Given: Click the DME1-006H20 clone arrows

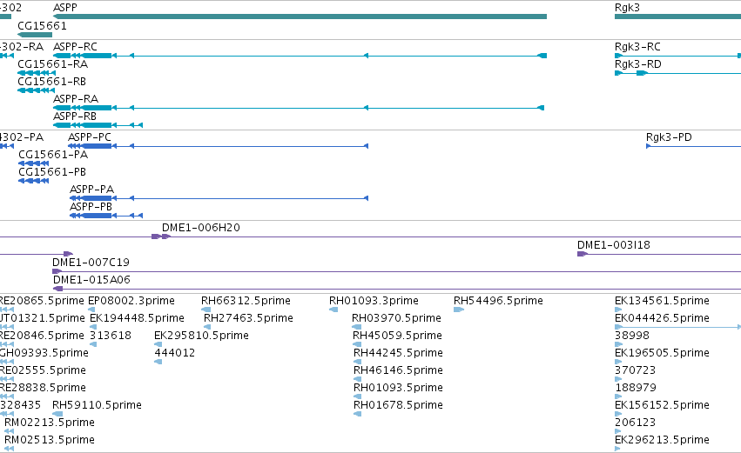Looking at the screenshot, I should tap(161, 236).
